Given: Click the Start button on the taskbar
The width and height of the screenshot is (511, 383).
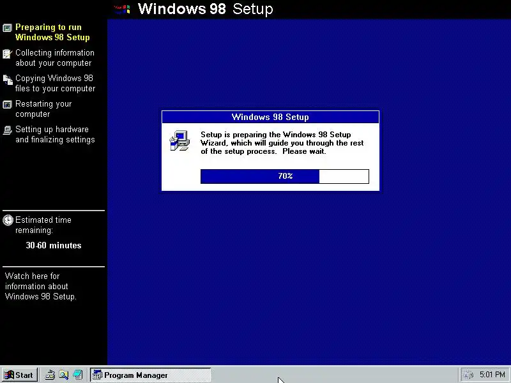Looking at the screenshot, I should pos(20,375).
